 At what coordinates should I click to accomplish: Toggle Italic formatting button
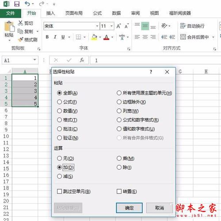coord(55,37)
